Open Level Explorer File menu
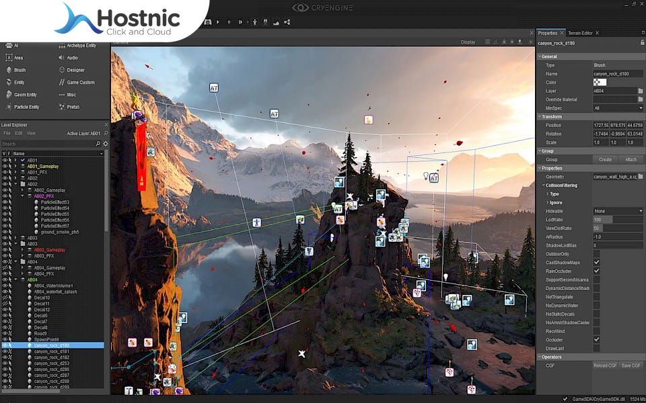Screen dimensions: 646x403 7,133
